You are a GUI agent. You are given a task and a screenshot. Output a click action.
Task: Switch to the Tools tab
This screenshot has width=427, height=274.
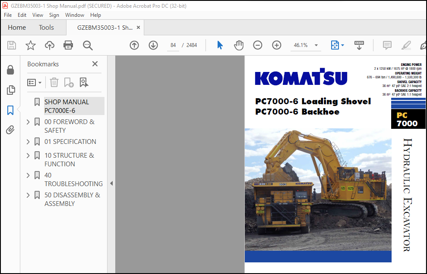coord(46,28)
